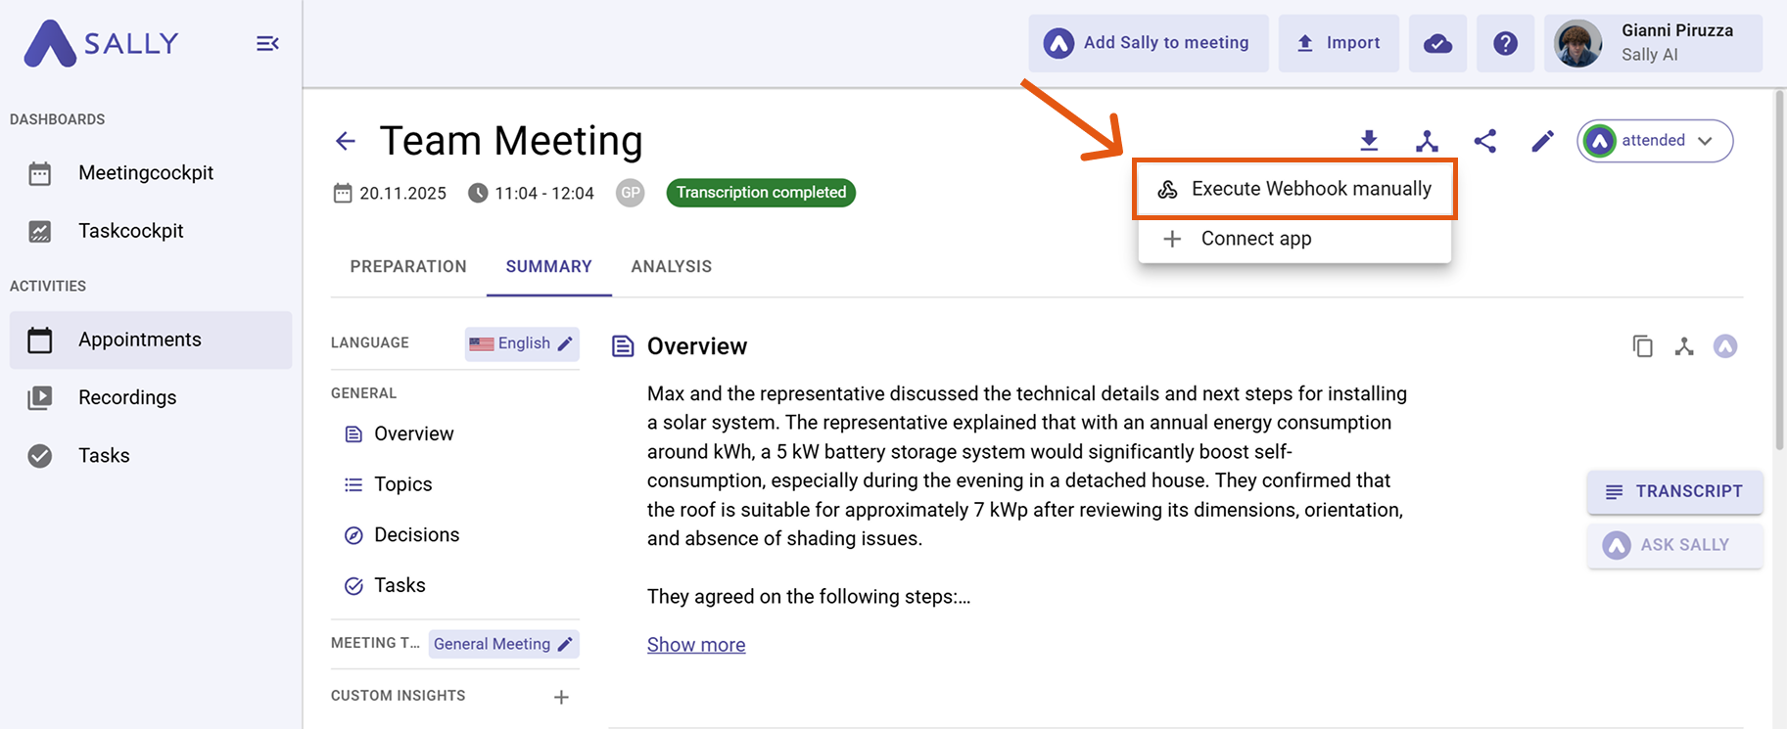Expand the attended status dropdown
Image resolution: width=1787 pixels, height=729 pixels.
1655,141
